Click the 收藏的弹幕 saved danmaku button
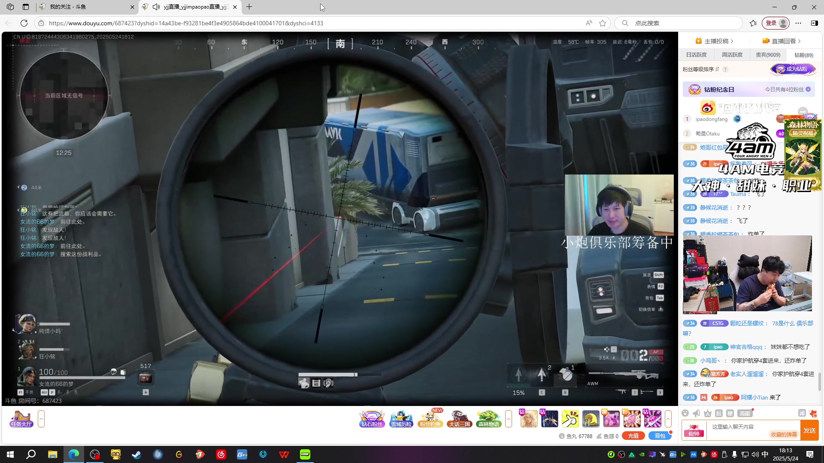This screenshot has width=824, height=463. tap(784, 435)
